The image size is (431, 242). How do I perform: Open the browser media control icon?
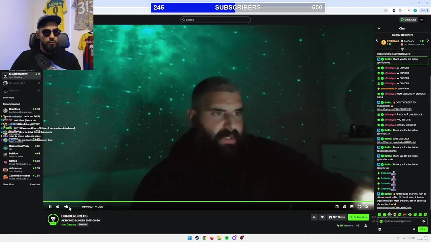pos(409,11)
